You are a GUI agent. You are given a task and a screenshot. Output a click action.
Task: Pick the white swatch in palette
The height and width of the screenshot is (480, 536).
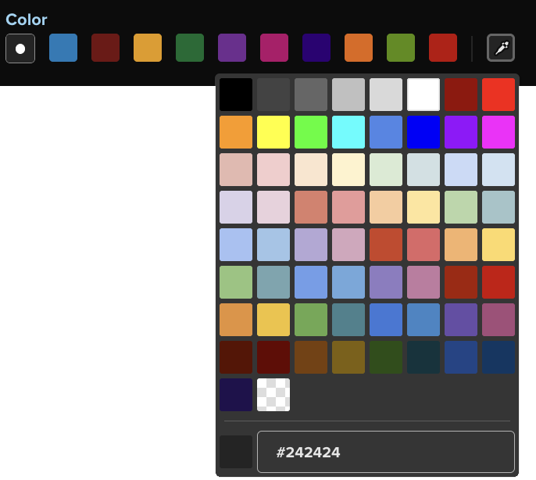point(423,95)
